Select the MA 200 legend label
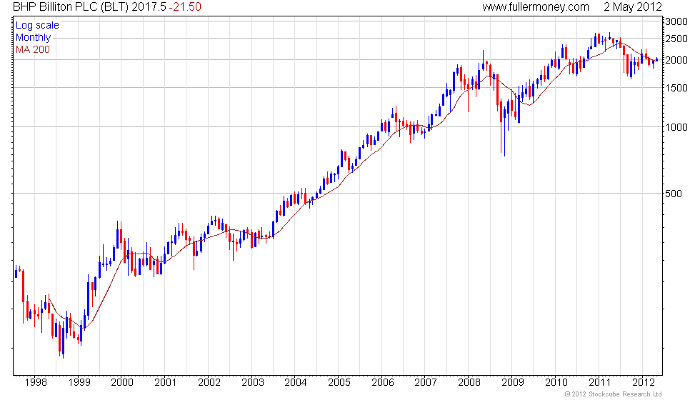This screenshot has height=400, width=700. point(33,49)
